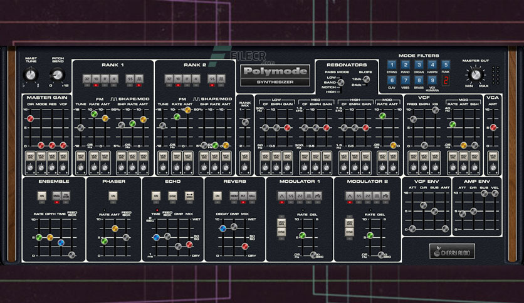This screenshot has width=524, height=303.
Task: Click the VCF FREQ slider handle
Action: click(414, 119)
